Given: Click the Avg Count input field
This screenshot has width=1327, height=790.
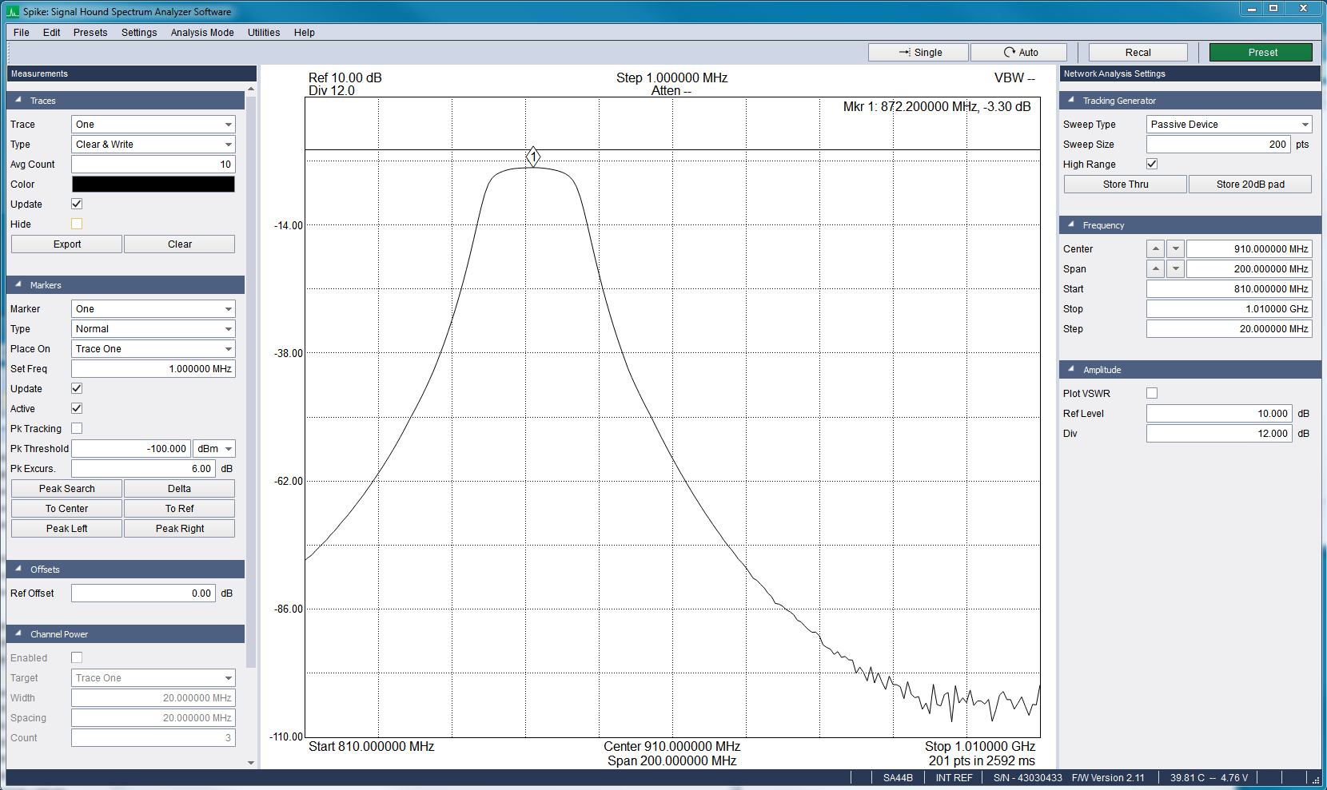Looking at the screenshot, I should [153, 165].
